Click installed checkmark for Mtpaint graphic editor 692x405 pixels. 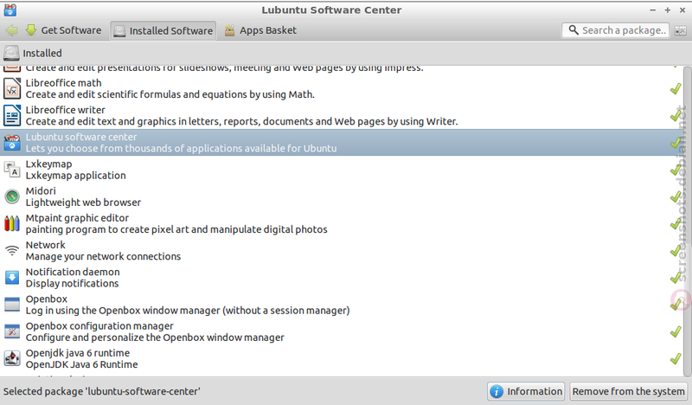676,223
